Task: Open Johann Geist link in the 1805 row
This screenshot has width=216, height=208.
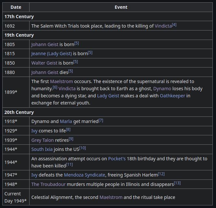Action: coord(45,44)
